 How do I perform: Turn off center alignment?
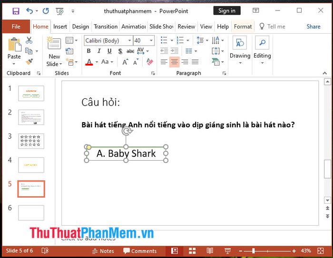coord(174,62)
